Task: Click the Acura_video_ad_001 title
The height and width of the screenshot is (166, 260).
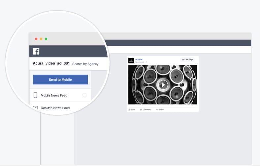Action: [51, 63]
